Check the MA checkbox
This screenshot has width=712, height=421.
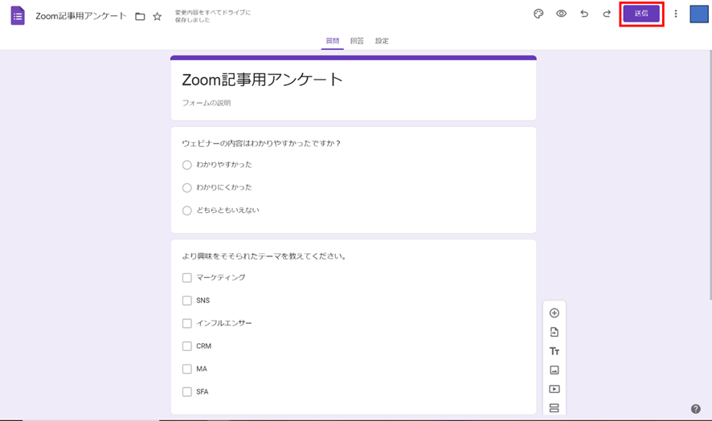[187, 369]
